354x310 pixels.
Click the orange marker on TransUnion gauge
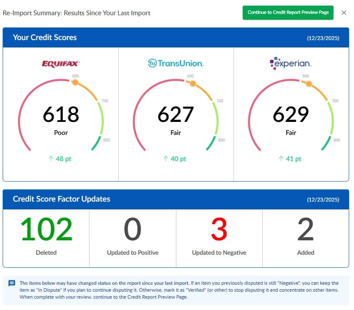[x=192, y=83]
